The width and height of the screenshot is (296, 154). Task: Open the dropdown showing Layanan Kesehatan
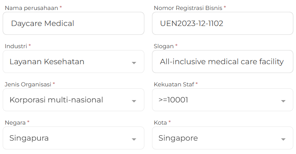click(x=73, y=62)
